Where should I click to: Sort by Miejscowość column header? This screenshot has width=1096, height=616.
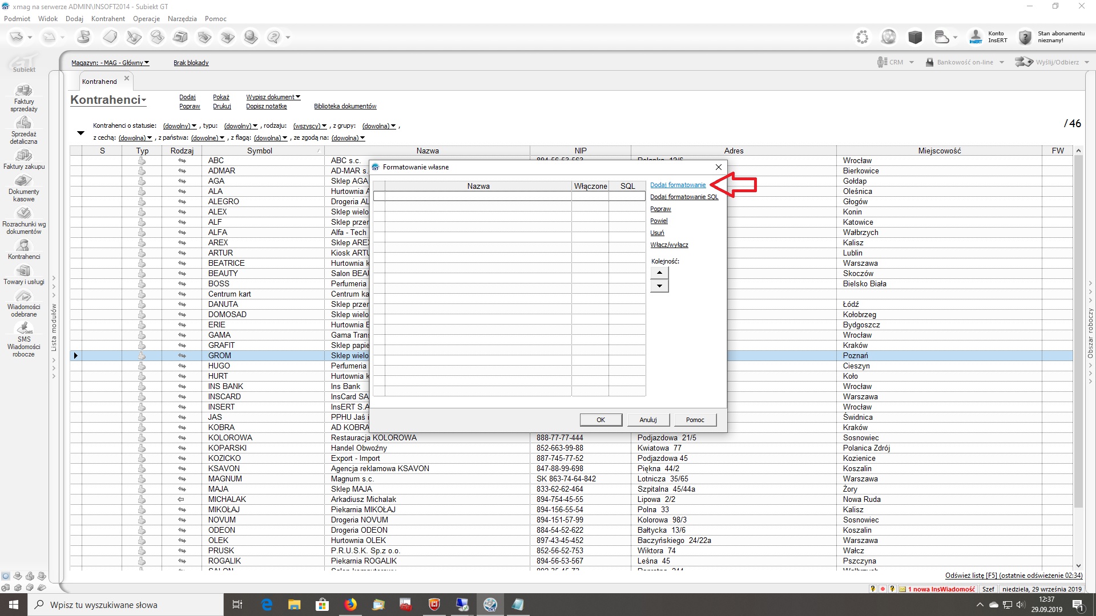pos(939,151)
